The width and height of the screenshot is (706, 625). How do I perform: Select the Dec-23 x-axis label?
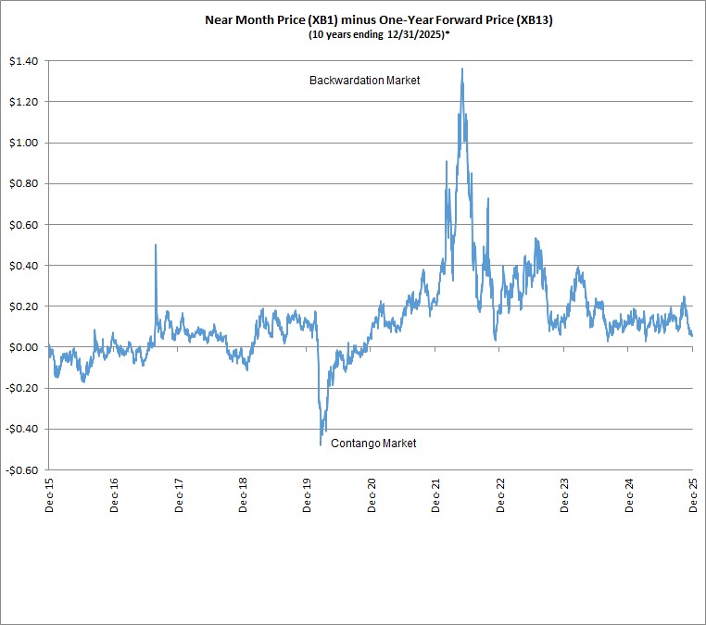pyautogui.click(x=564, y=495)
